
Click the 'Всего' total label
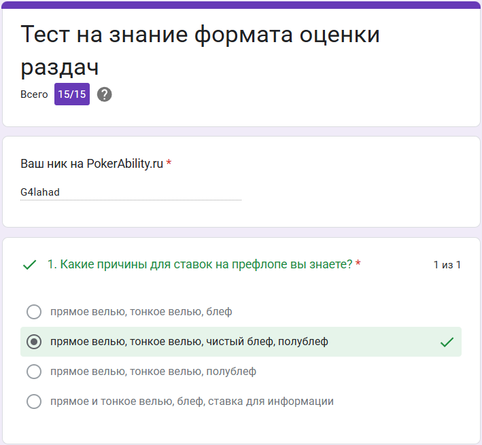pyautogui.click(x=34, y=94)
